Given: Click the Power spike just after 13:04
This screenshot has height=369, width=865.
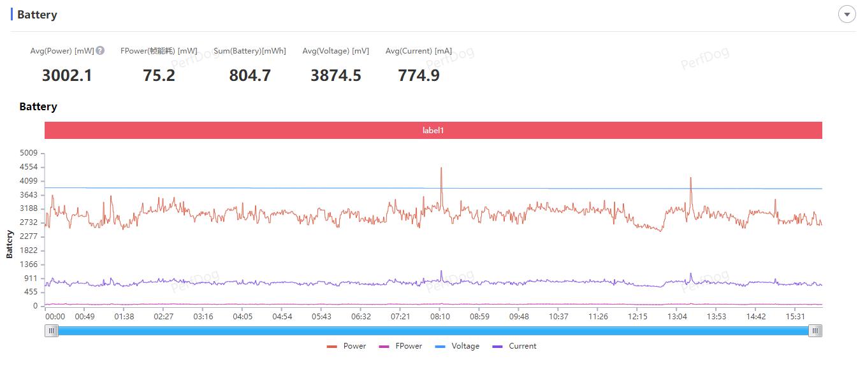Looking at the screenshot, I should tap(690, 179).
